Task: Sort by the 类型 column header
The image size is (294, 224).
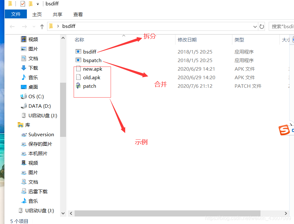Action: point(239,40)
